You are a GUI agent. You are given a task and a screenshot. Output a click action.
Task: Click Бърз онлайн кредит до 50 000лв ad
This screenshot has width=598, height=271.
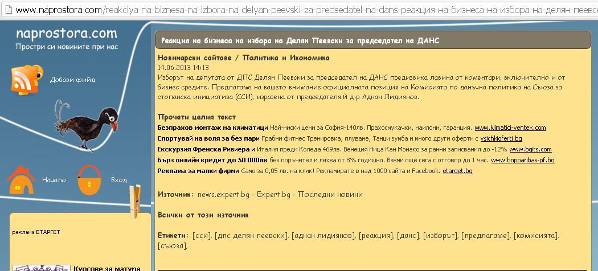pyautogui.click(x=212, y=160)
